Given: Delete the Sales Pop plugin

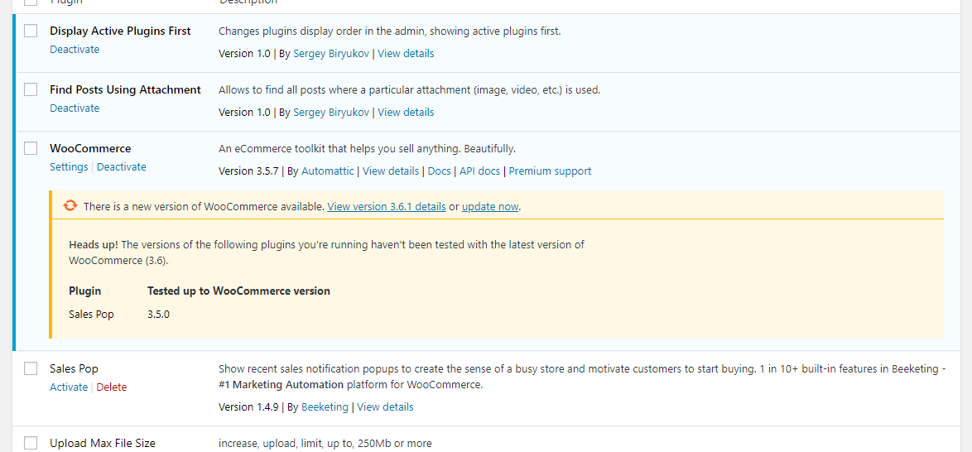Looking at the screenshot, I should 112,387.
